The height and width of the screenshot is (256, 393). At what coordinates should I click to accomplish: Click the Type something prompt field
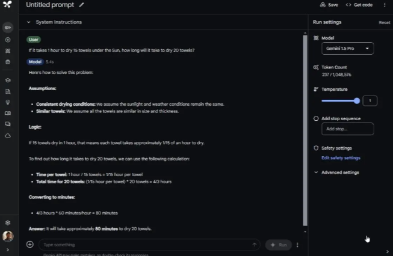144,245
